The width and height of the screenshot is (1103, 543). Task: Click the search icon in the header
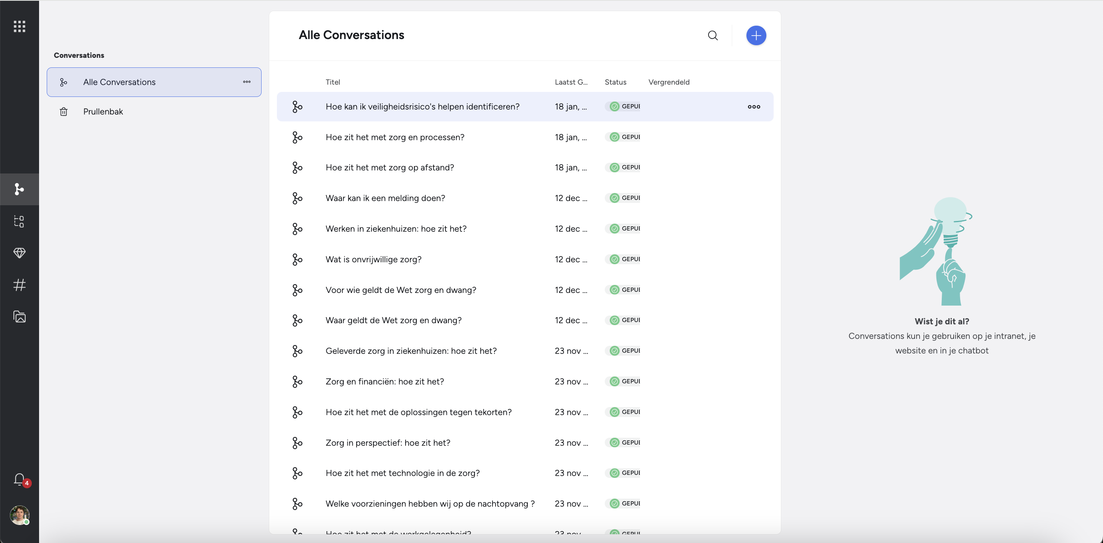(712, 36)
